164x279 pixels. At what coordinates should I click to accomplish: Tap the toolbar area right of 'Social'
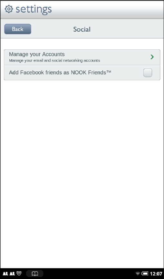pos(127,29)
